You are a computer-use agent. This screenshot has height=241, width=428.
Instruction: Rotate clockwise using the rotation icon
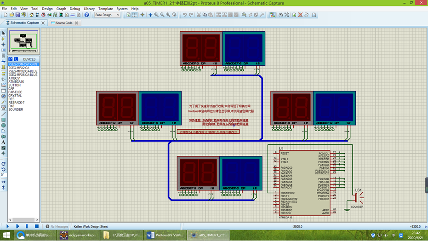[x=3, y=164]
